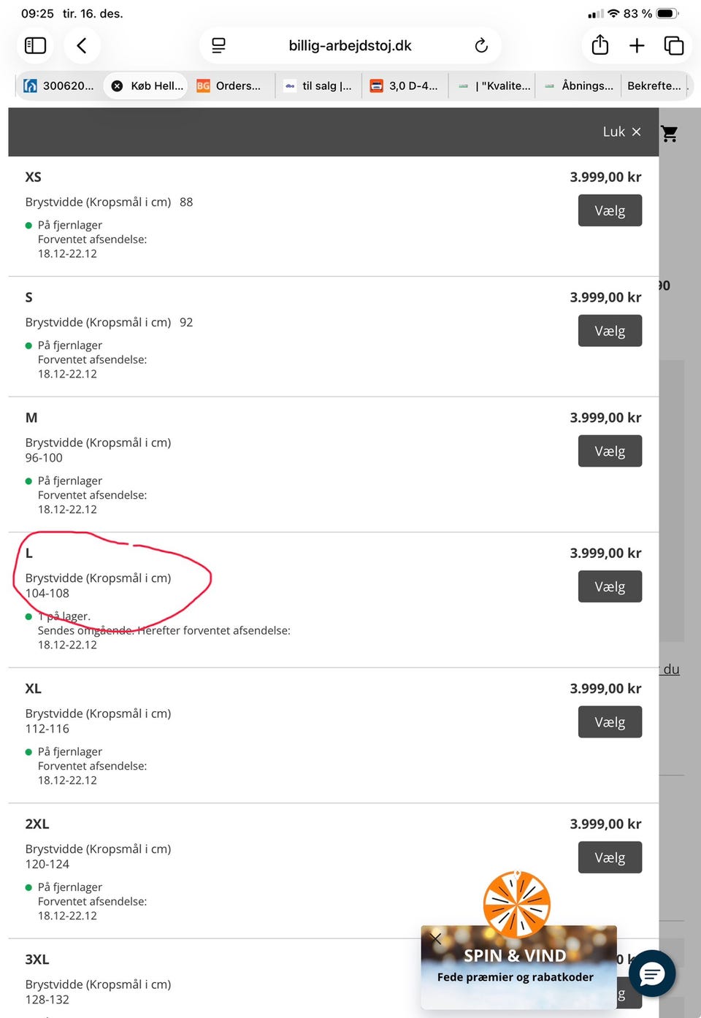
Task: Choose size L with Vælg button
Action: tap(610, 586)
